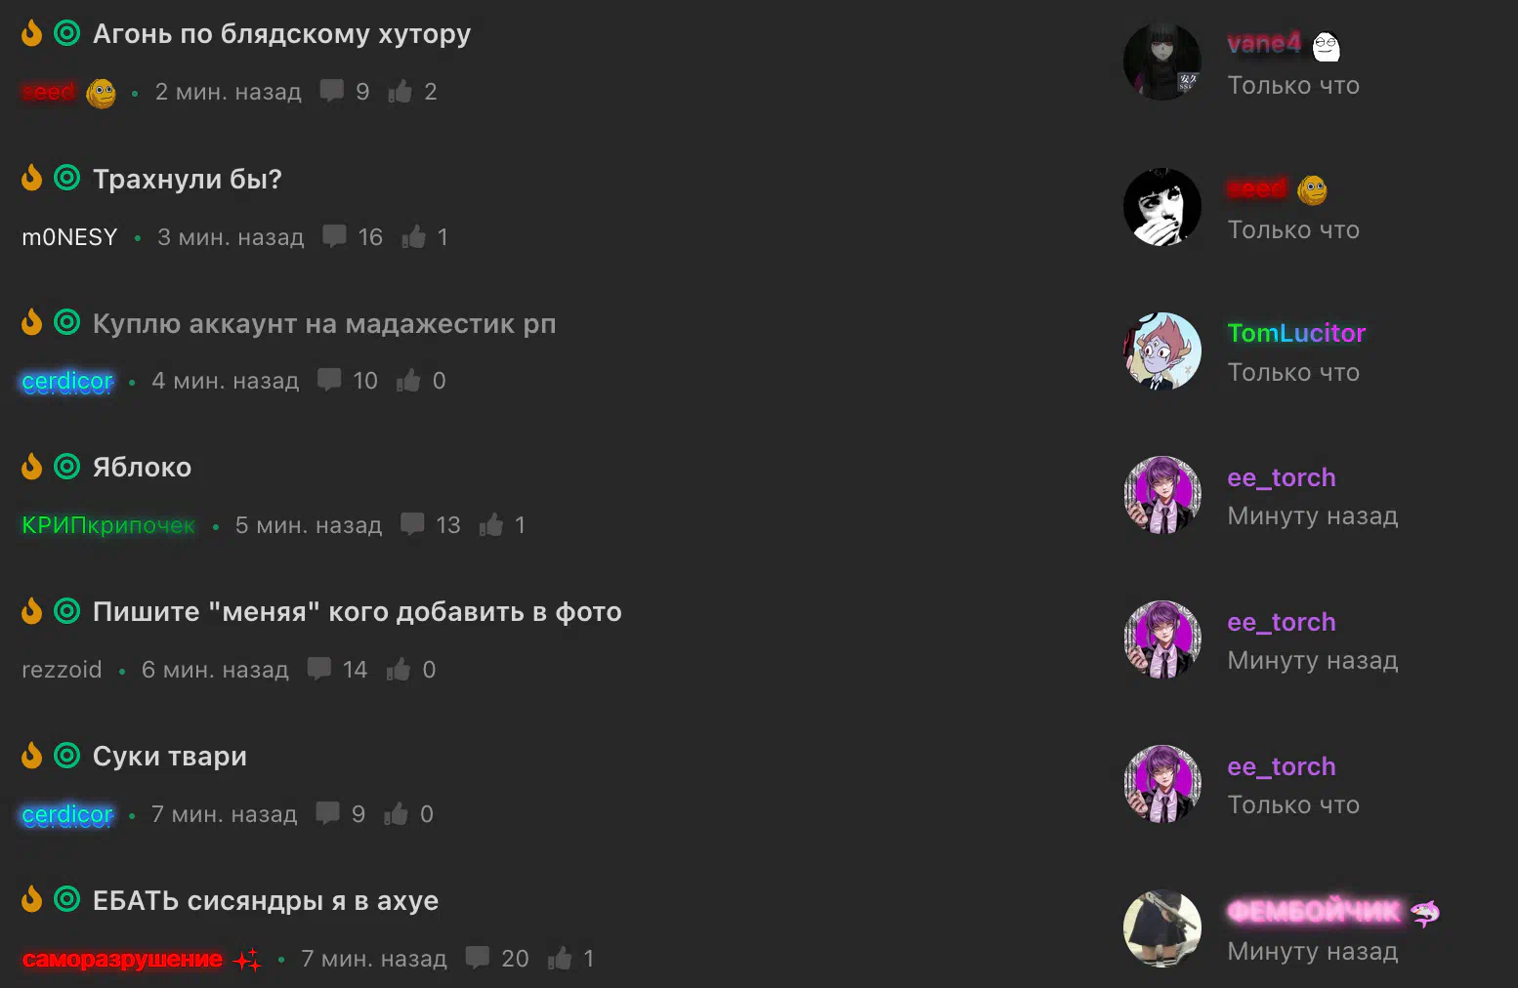
Task: Click TomLucitor avatar image
Action: point(1162,350)
